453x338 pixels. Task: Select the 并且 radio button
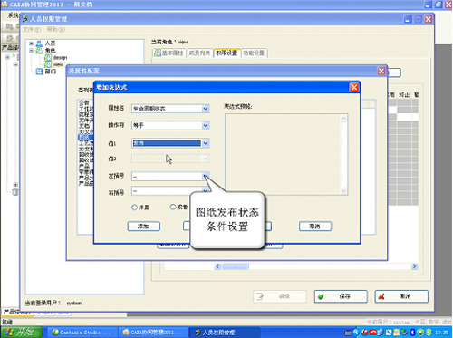134,208
